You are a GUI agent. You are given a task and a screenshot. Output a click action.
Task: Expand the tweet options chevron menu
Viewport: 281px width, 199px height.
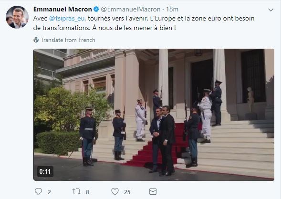point(271,10)
